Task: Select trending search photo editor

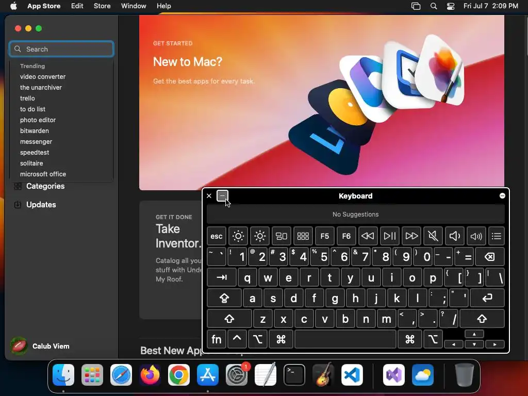Action: 38,120
